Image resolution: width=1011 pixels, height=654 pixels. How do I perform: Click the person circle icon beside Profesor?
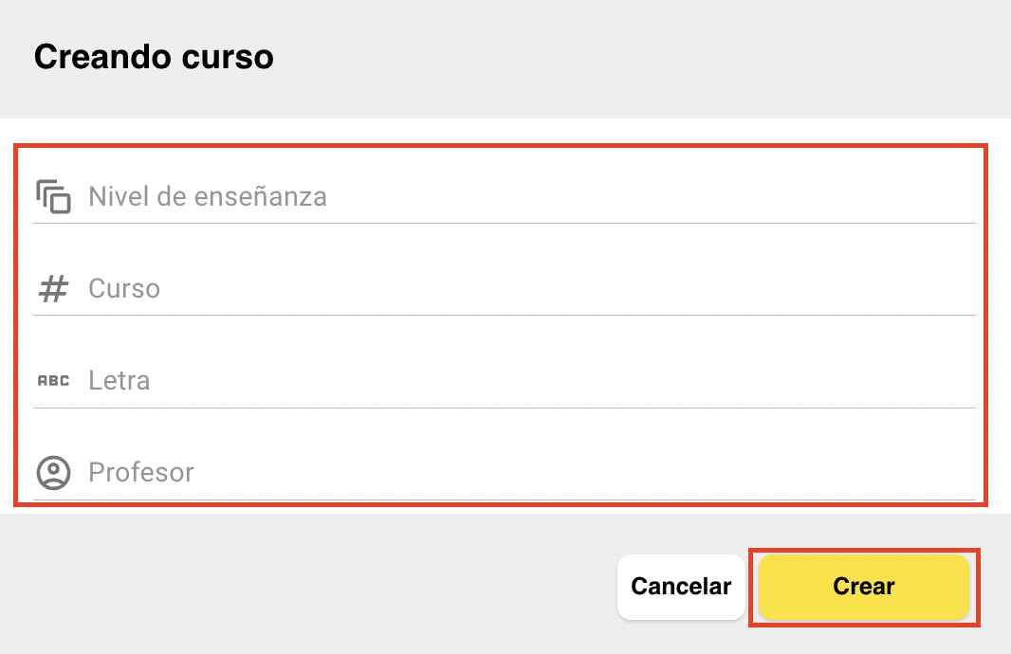coord(53,473)
